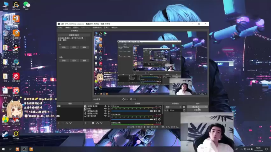Open microphone (麦克风/Aux) audio settings gear
This screenshot has width=271, height=152.
click(x=159, y=111)
